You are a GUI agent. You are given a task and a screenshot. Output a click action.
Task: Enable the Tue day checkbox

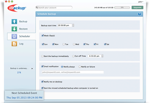(63, 44)
